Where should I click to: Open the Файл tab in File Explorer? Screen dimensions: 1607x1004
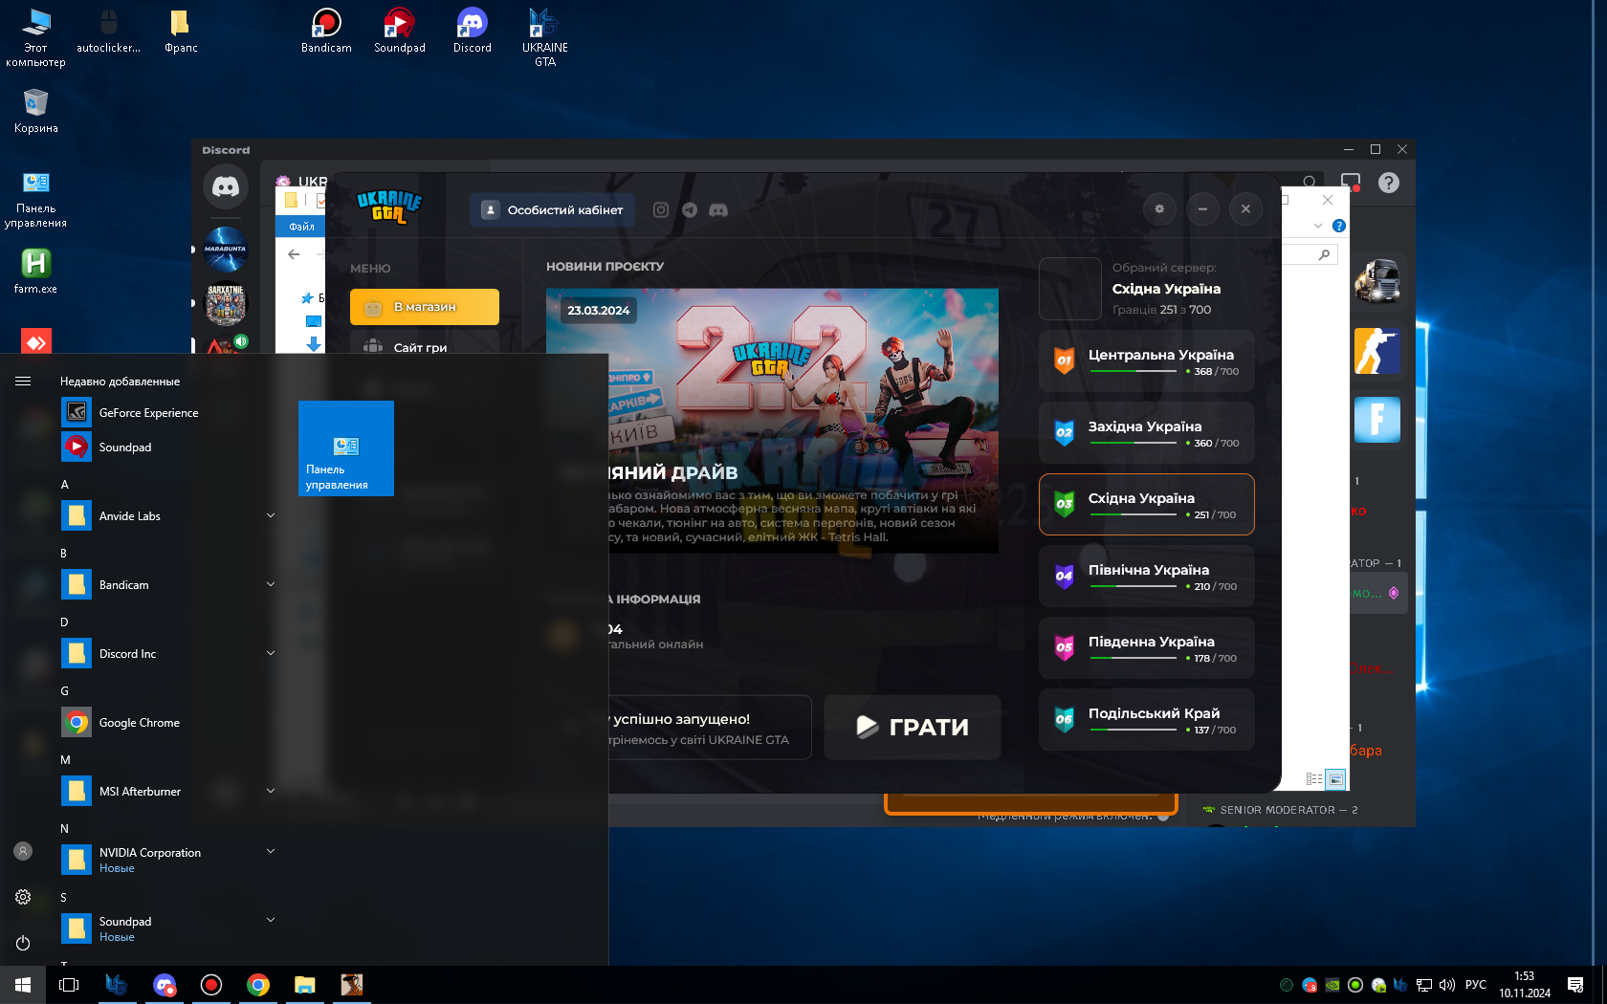(301, 227)
